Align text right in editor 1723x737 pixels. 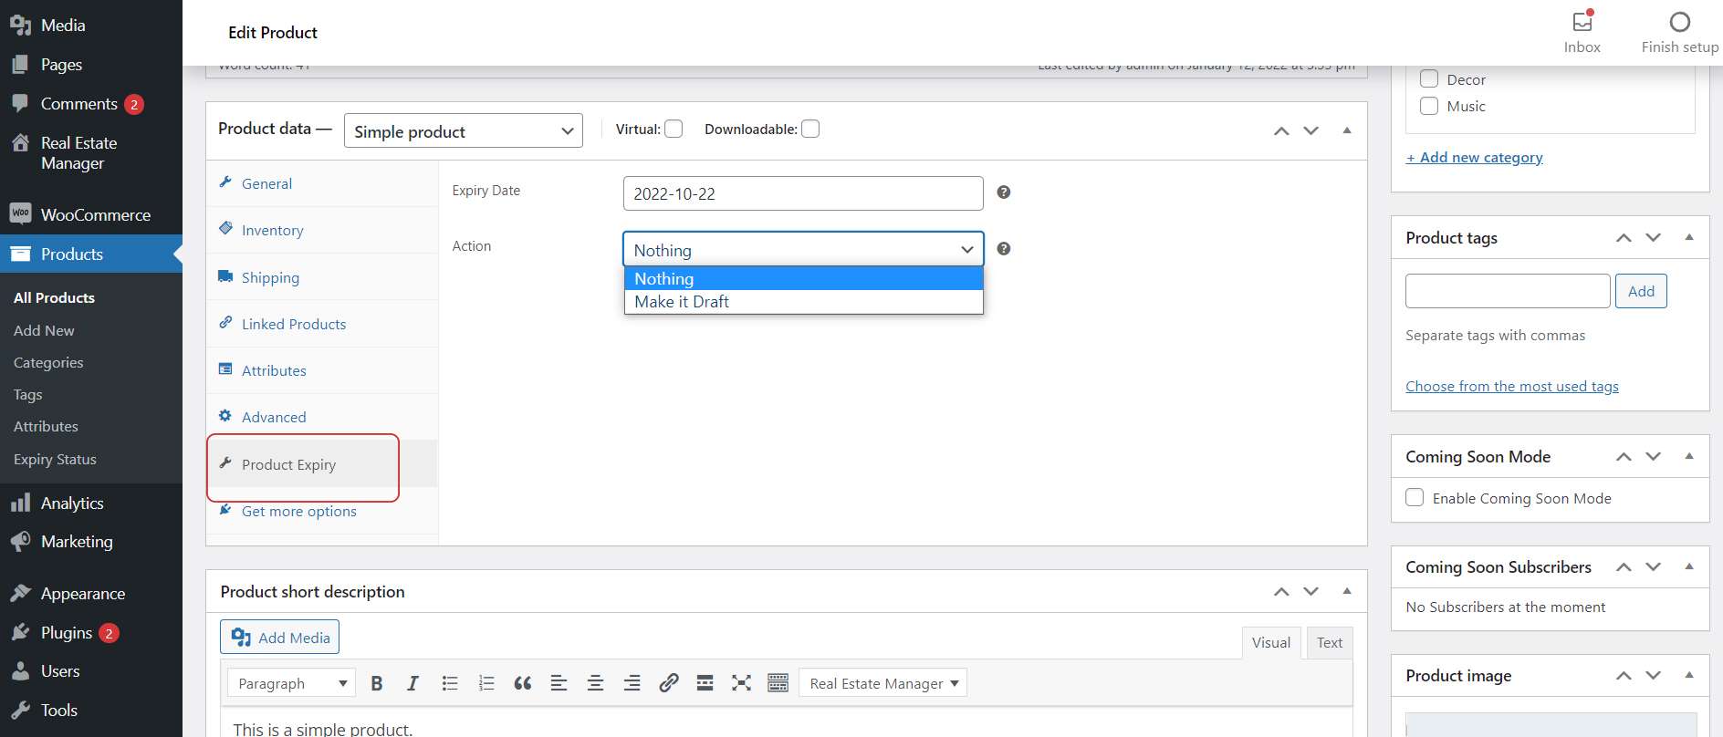(x=632, y=683)
